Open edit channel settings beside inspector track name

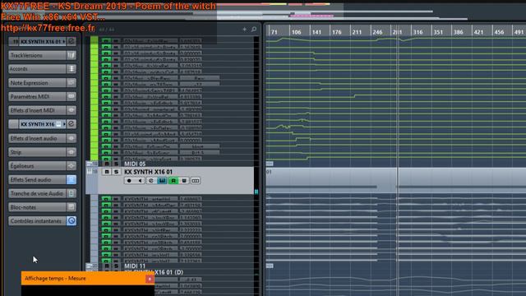point(72,41)
